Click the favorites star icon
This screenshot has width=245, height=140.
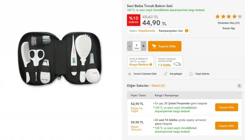pos(130,74)
